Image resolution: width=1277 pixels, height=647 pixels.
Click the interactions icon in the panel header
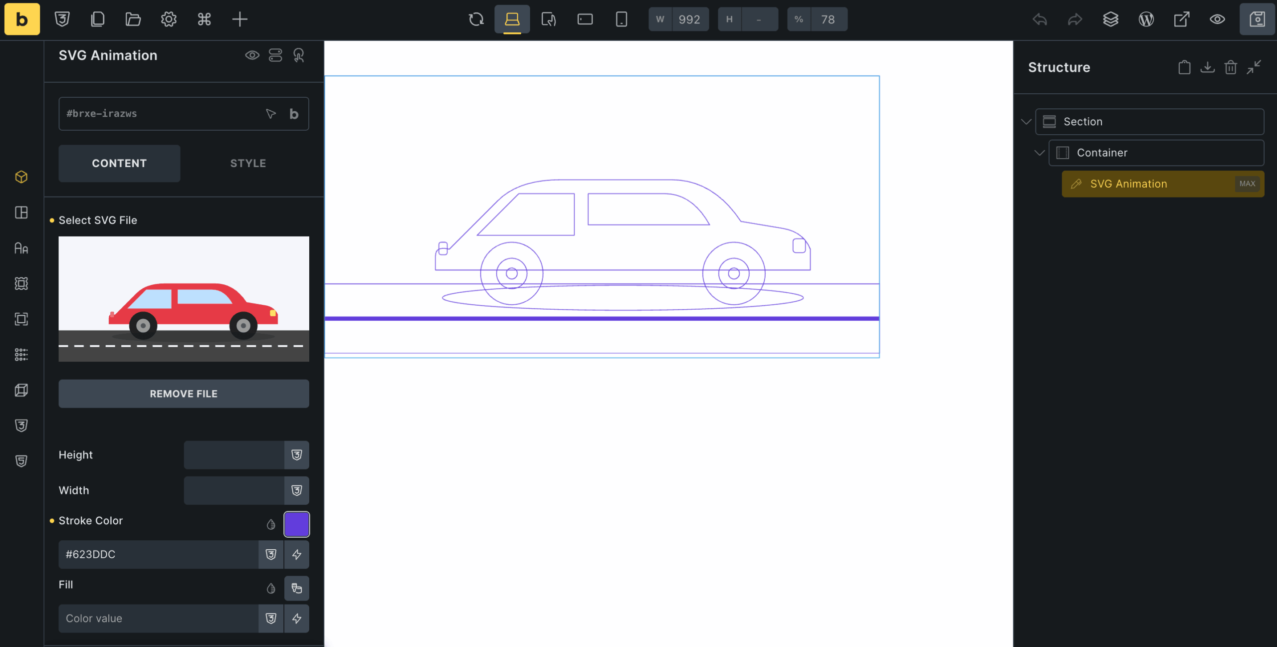tap(298, 55)
